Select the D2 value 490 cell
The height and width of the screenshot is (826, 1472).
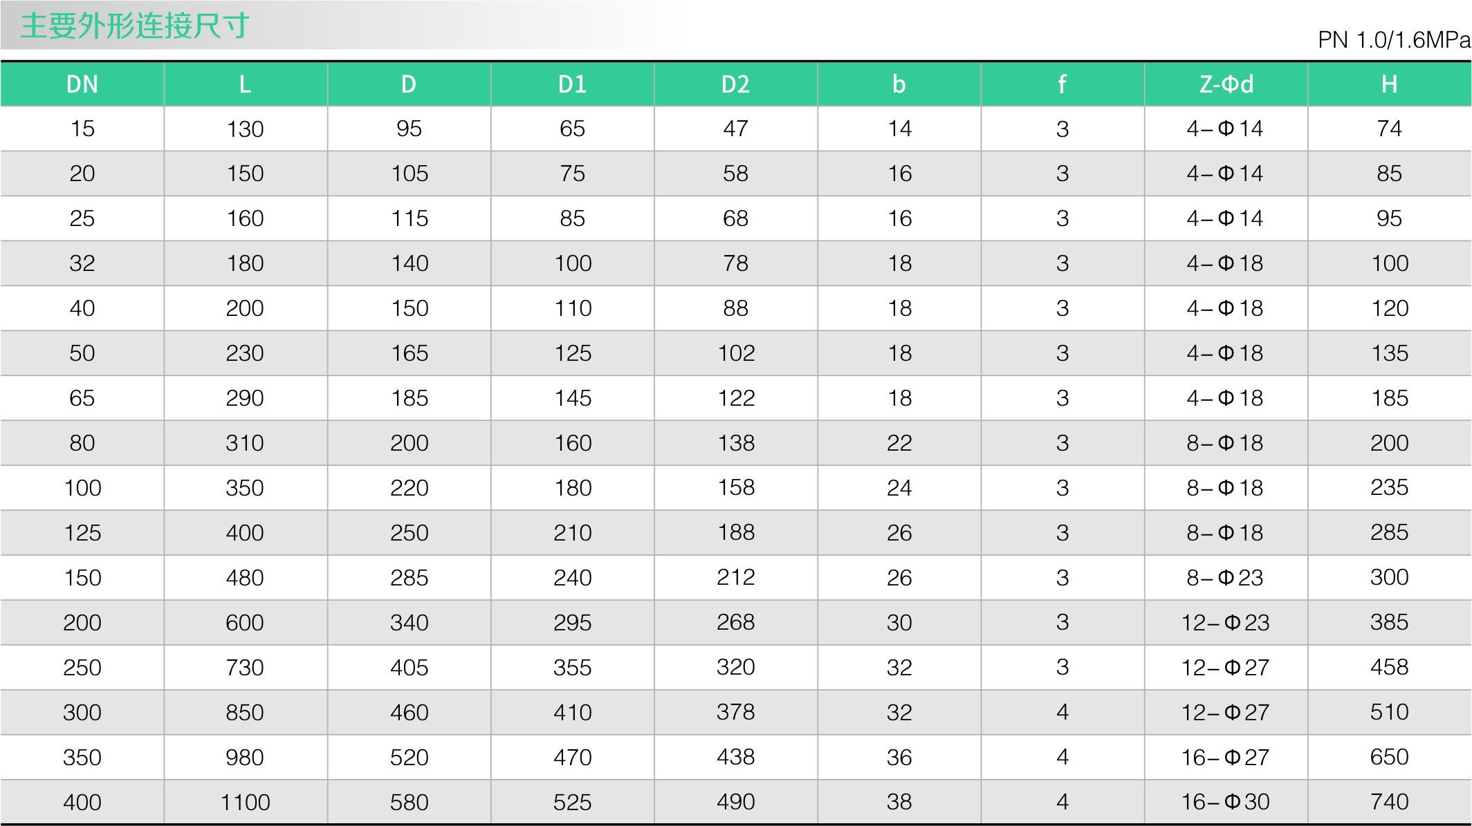point(735,802)
